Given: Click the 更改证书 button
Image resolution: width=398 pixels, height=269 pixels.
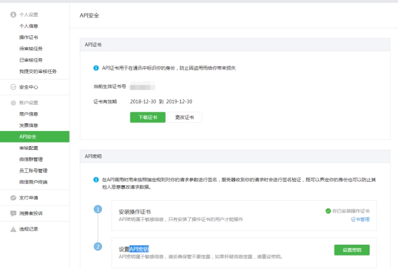Looking at the screenshot, I should [184, 117].
